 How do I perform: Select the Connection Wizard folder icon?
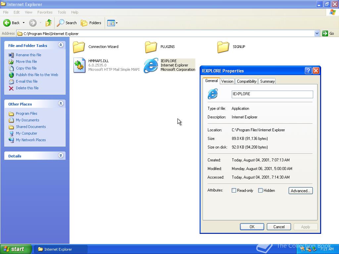[79, 47]
